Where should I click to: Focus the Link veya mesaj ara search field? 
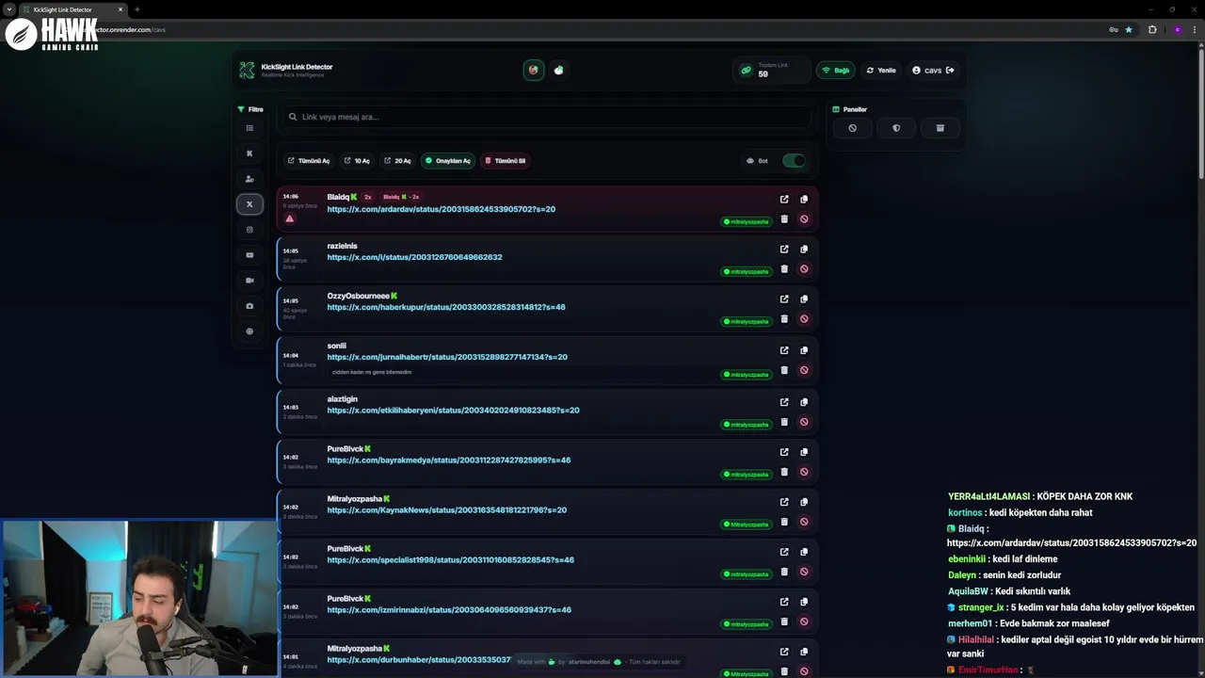[547, 117]
